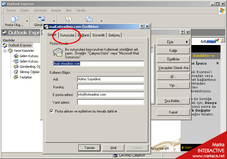This screenshot has height=159, width=227.
Task: Close the İpucu tip pane with X
Action: click(218, 63)
